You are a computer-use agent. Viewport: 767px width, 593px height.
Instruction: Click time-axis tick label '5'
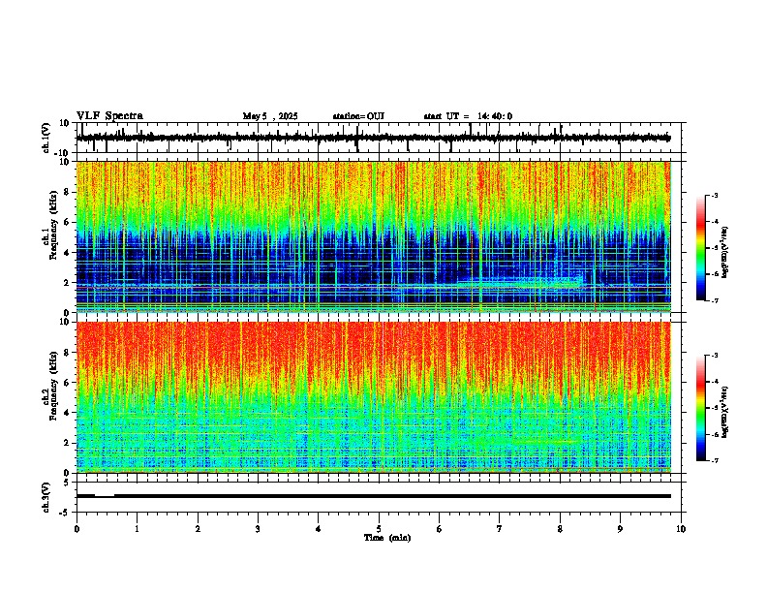tap(379, 529)
